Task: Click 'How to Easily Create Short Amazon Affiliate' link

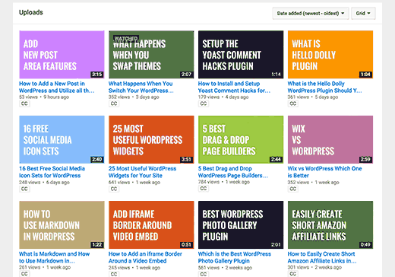Action: pyautogui.click(x=322, y=257)
